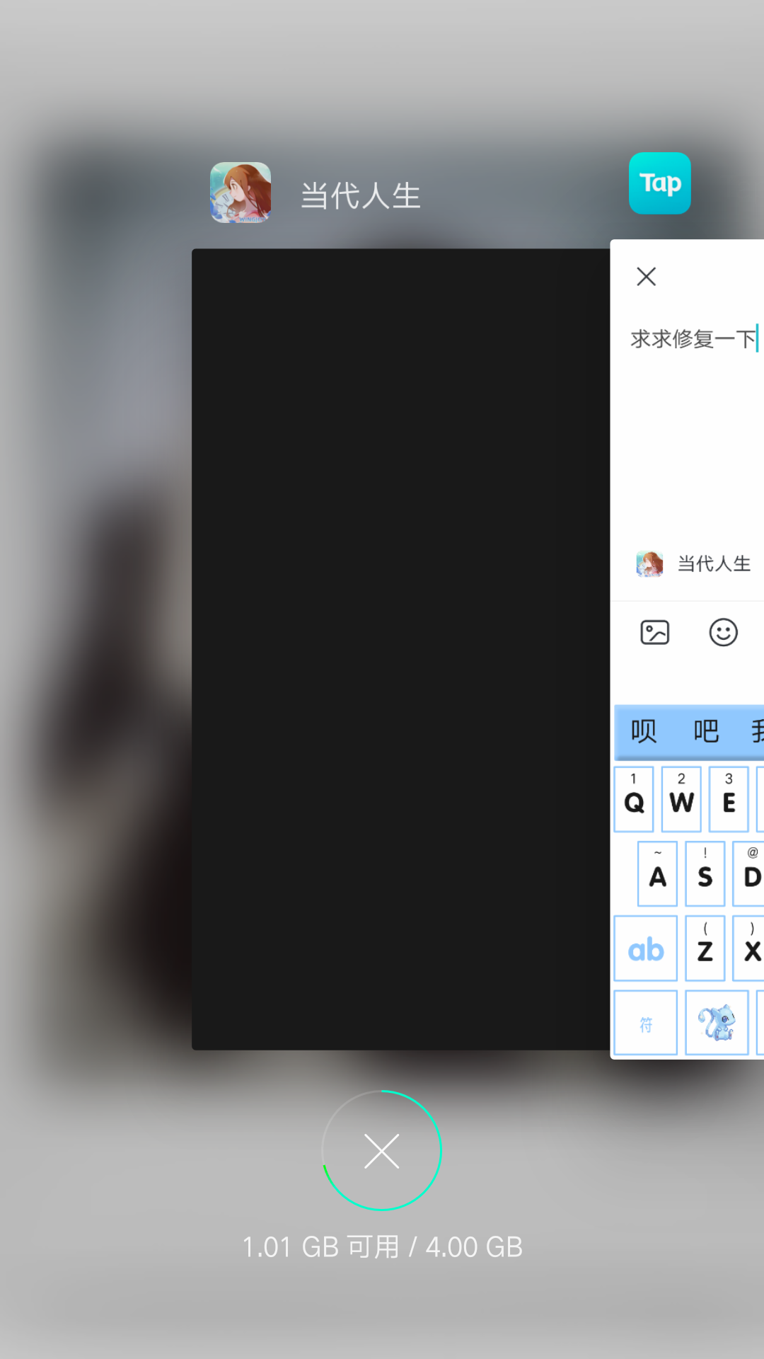Close the TapTap post editor with X
764x1359 pixels.
pyautogui.click(x=647, y=276)
